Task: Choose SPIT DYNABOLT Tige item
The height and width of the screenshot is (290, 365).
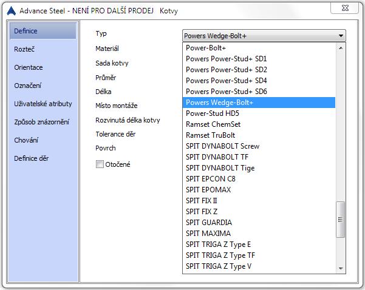Action: click(x=259, y=168)
